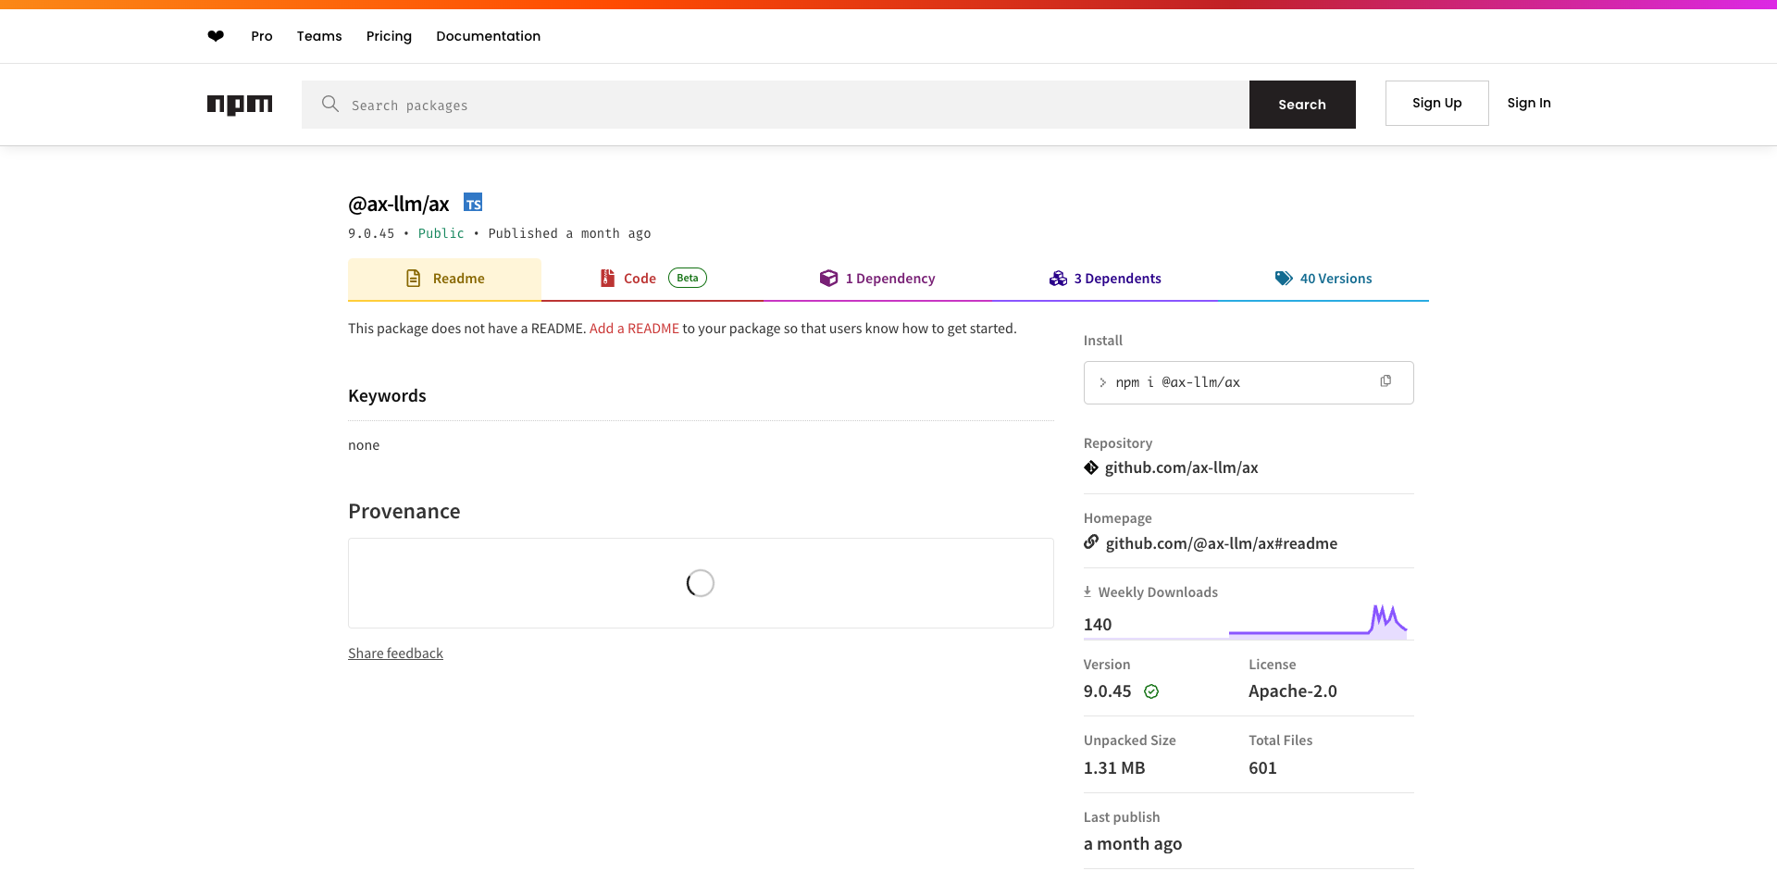Open the Teams menu item
The width and height of the screenshot is (1777, 871).
point(319,36)
